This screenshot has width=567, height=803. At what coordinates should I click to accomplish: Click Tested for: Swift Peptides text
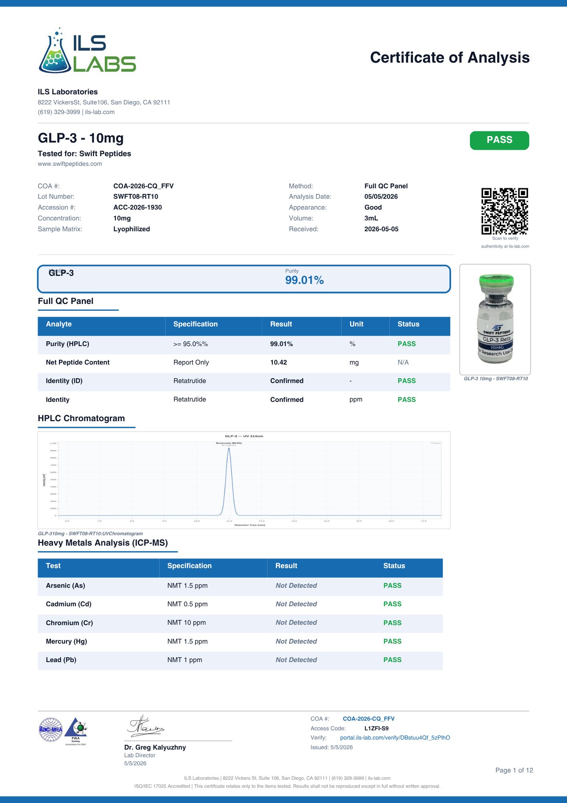(x=84, y=153)
